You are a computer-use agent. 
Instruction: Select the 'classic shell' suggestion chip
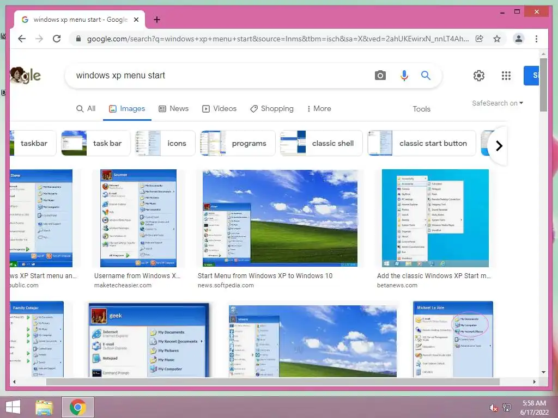tap(321, 143)
